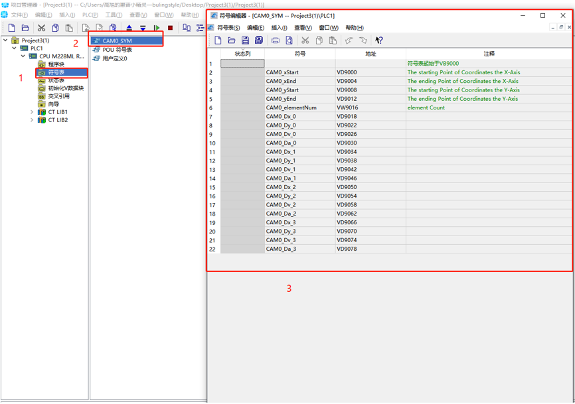The height and width of the screenshot is (404, 575).
Task: Select CT LIB1 library item
Action: (x=58, y=112)
